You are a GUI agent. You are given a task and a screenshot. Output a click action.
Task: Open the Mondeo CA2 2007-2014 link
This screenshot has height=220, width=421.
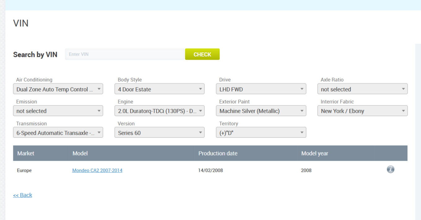pos(97,170)
